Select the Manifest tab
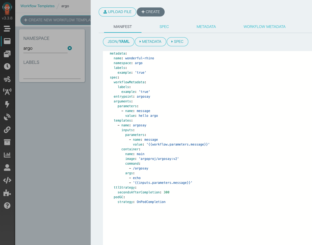The height and width of the screenshot is (245, 312). click(x=123, y=27)
